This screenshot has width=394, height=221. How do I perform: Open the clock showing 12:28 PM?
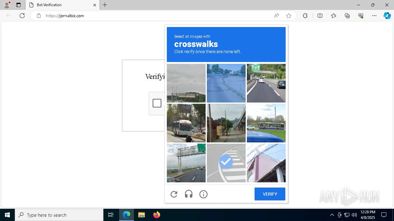[368, 215]
